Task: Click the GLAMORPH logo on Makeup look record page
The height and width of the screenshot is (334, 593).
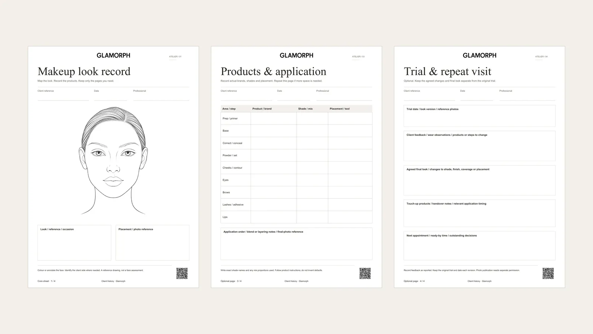Action: click(x=113, y=55)
